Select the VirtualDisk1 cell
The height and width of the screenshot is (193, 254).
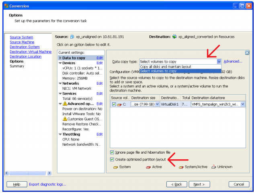coord(170,104)
